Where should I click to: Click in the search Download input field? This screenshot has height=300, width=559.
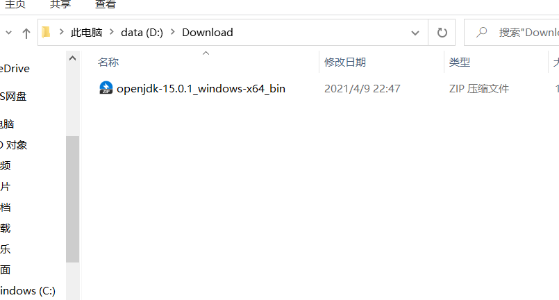[528, 33]
